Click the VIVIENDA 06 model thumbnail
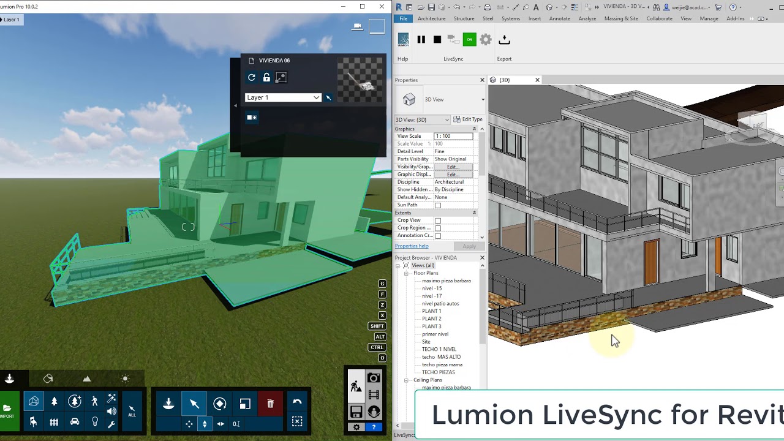Image resolution: width=784 pixels, height=441 pixels. 360,80
